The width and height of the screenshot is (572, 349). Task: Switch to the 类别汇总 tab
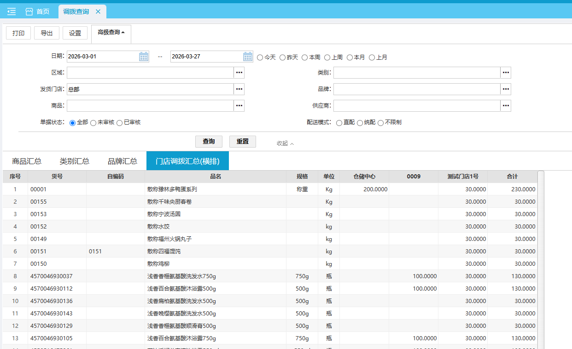[75, 161]
